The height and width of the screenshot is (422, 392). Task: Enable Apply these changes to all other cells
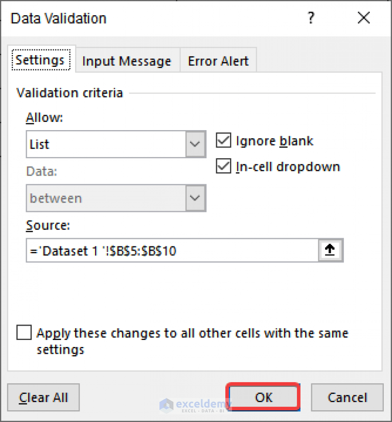[24, 332]
